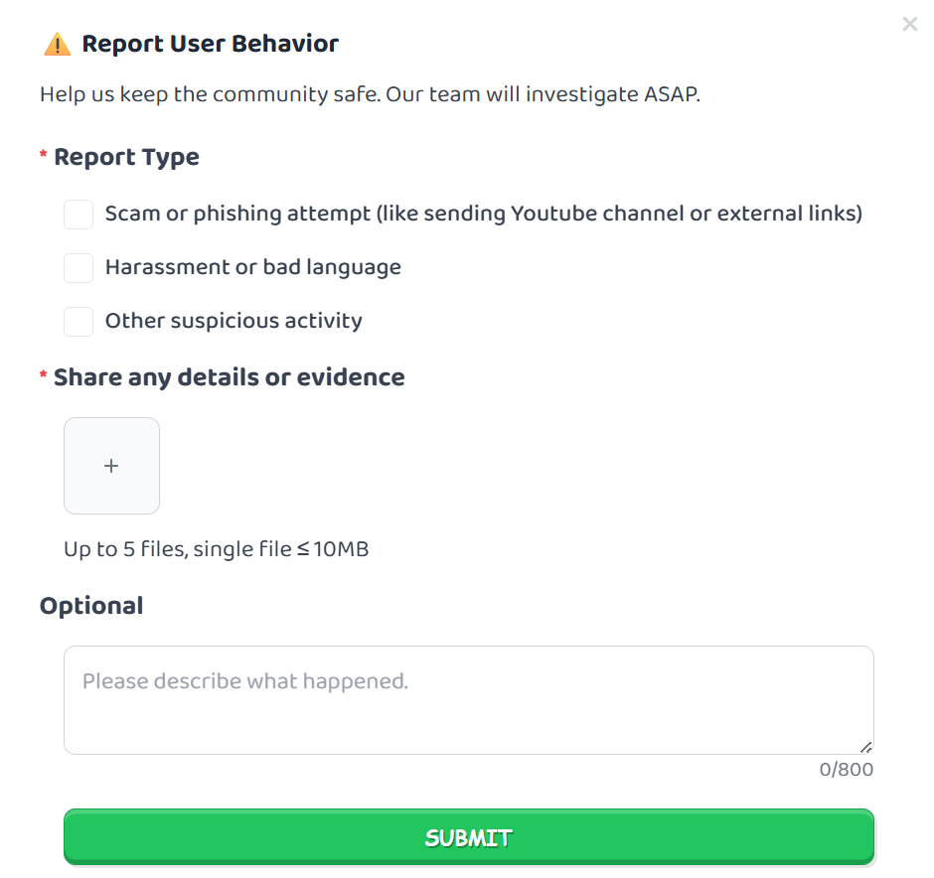Click the orange warning triangle icon
This screenshot has width=934, height=878.
(58, 44)
